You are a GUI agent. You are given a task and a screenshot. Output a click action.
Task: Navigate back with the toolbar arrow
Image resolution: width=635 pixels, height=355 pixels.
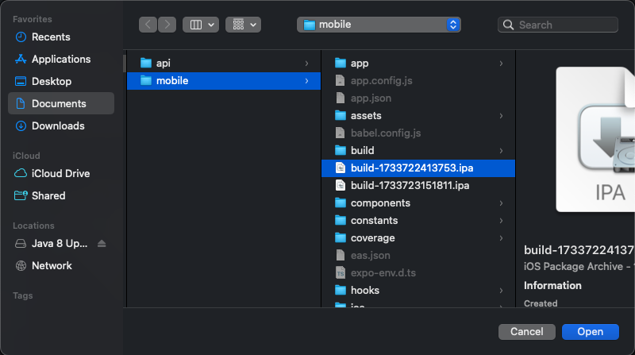coord(148,25)
